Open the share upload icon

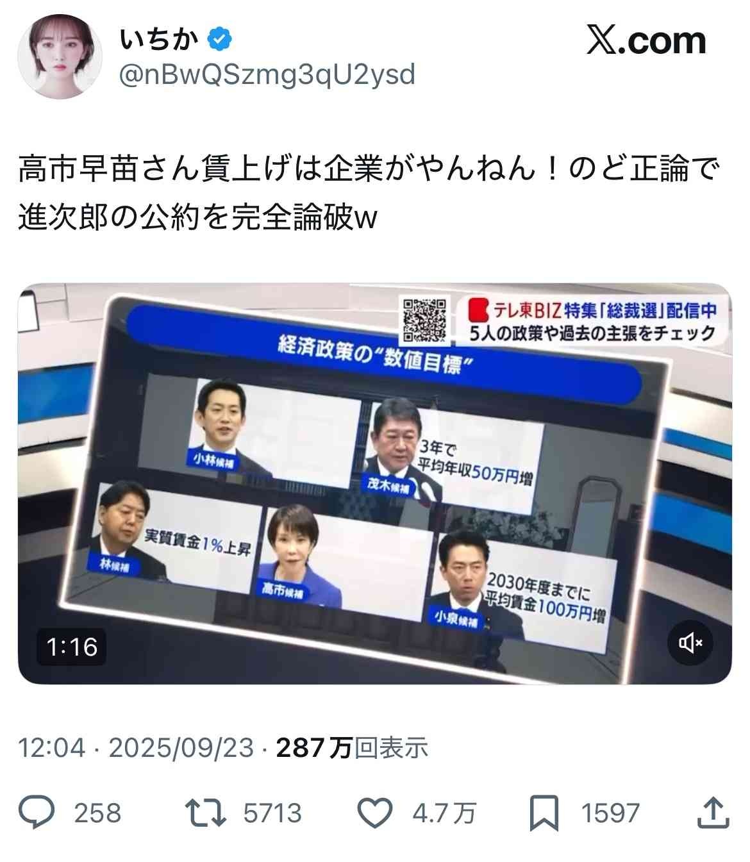click(x=713, y=812)
